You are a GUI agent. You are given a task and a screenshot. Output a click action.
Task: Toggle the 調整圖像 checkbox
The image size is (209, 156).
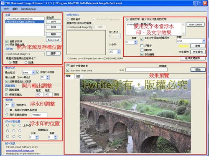tap(7, 90)
